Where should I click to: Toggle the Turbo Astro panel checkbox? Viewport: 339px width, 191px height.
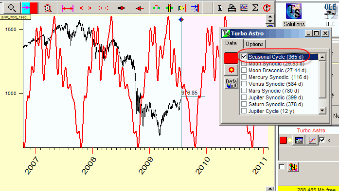[x=322, y=140]
